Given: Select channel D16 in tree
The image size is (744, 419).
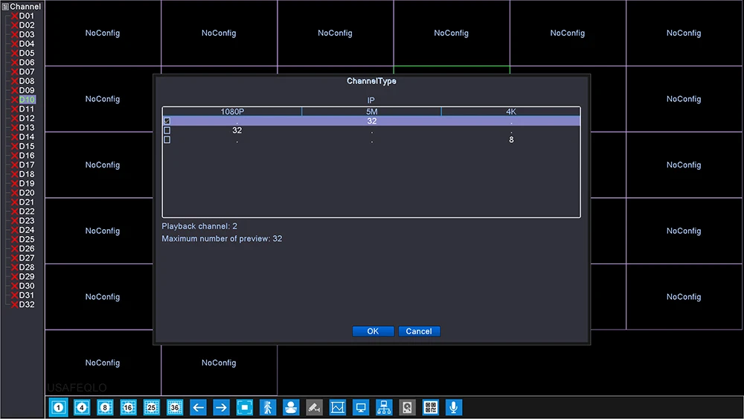Looking at the screenshot, I should point(27,155).
